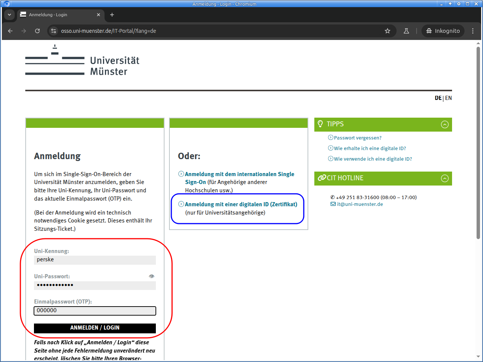The height and width of the screenshot is (362, 483).
Task: Reload the page with the refresh icon
Action: pos(37,31)
